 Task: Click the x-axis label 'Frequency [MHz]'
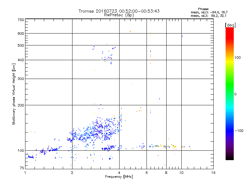pos(119,177)
